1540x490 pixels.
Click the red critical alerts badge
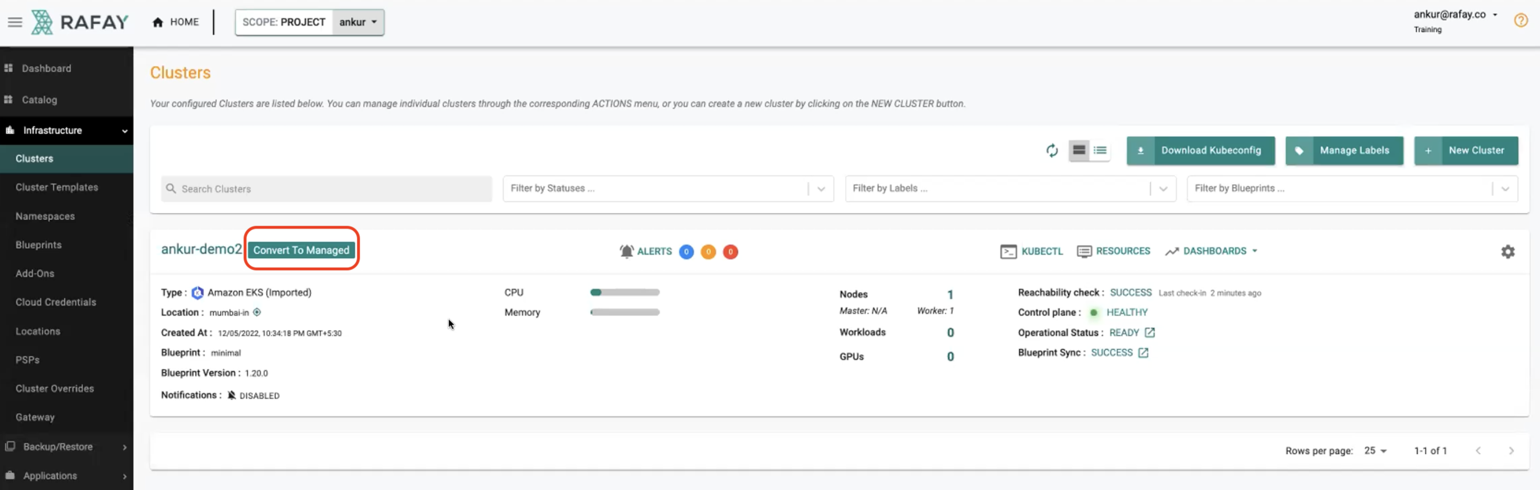click(x=730, y=252)
